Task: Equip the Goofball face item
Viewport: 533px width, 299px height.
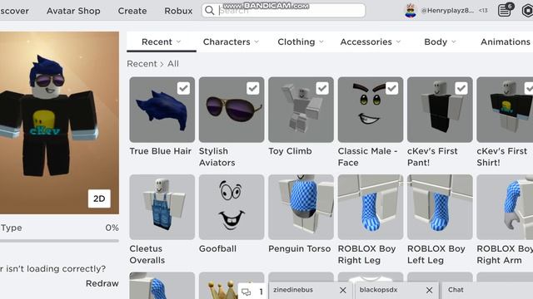Action: click(232, 207)
